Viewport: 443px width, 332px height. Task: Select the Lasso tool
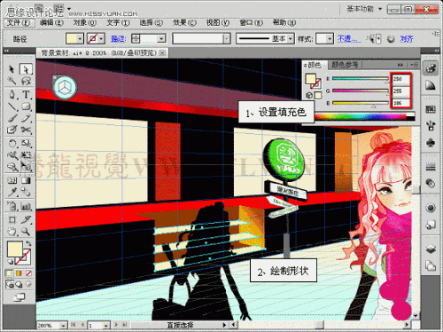click(26, 81)
